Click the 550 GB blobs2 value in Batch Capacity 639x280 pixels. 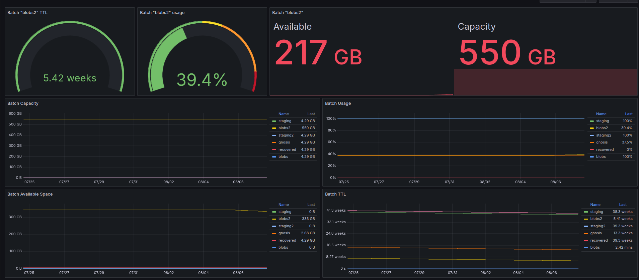tap(308, 128)
